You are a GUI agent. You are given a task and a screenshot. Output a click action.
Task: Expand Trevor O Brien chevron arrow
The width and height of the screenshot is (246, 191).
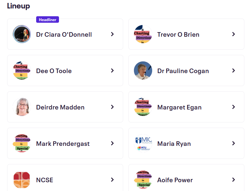[x=234, y=34]
